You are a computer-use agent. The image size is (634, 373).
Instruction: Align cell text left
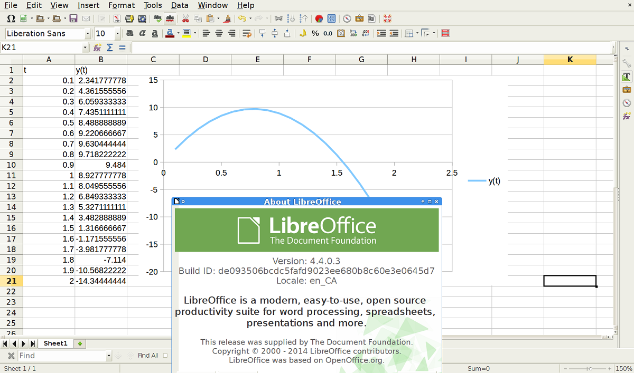(206, 33)
